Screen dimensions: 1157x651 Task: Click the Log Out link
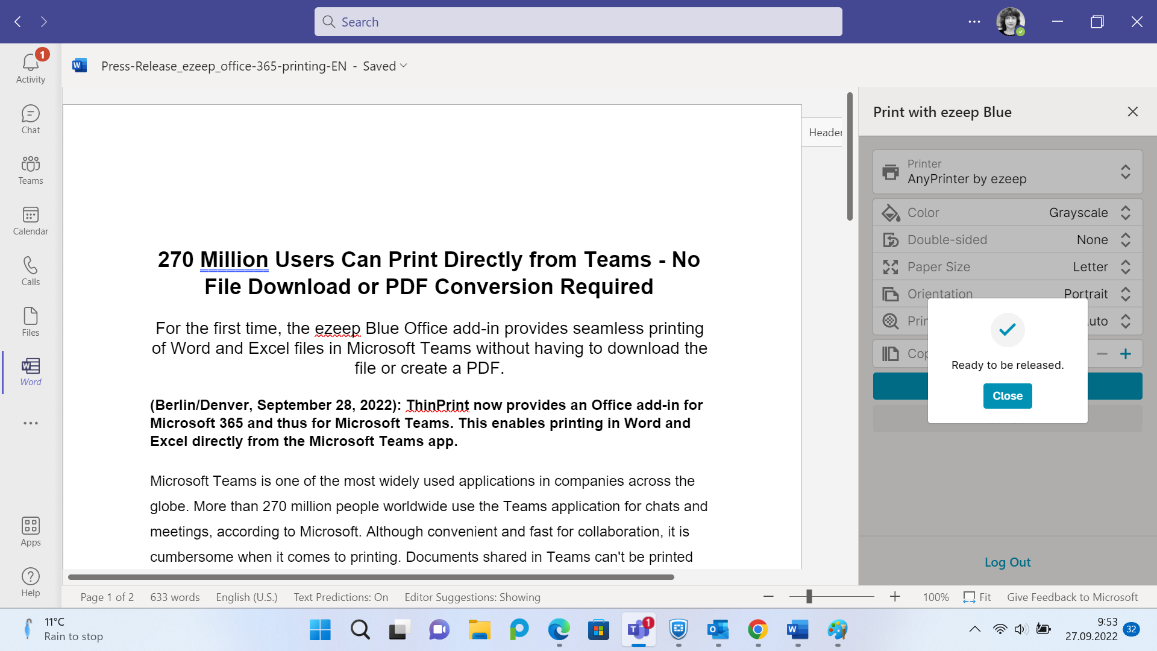pyautogui.click(x=1008, y=562)
